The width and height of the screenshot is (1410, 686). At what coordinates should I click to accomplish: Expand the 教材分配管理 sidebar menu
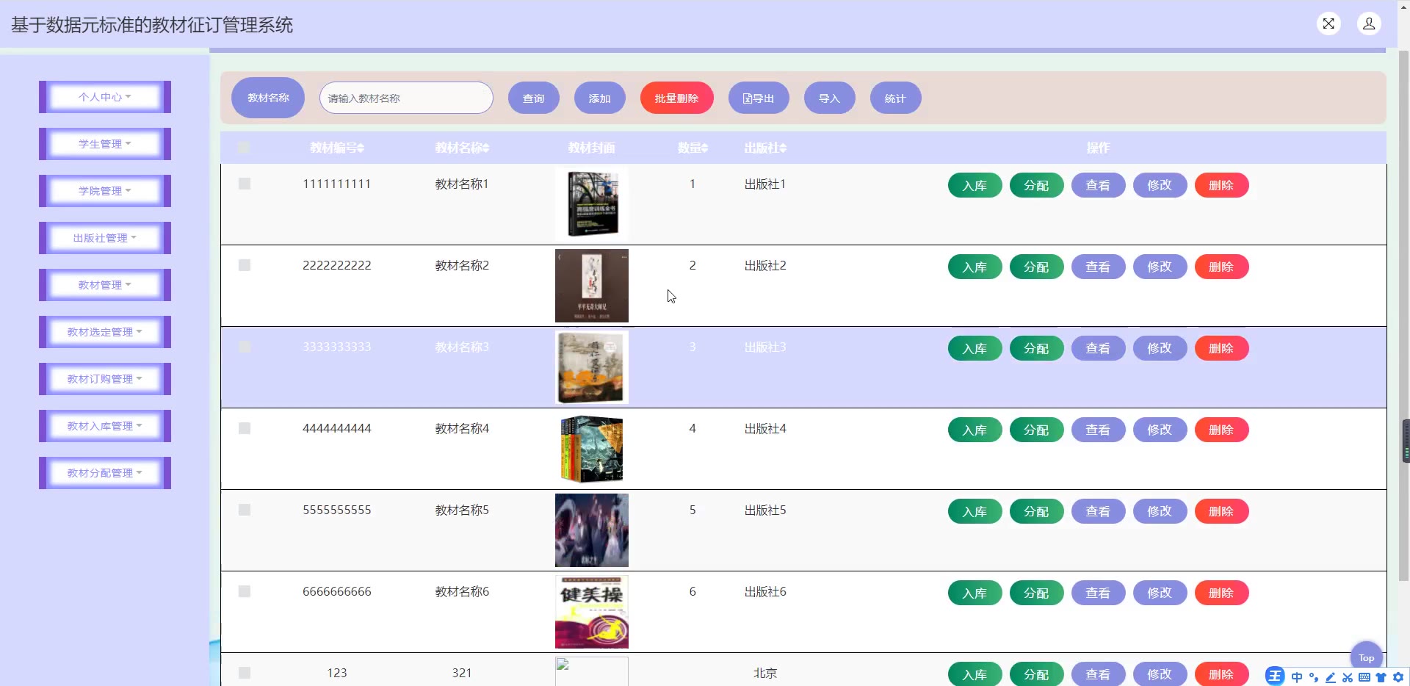(105, 473)
